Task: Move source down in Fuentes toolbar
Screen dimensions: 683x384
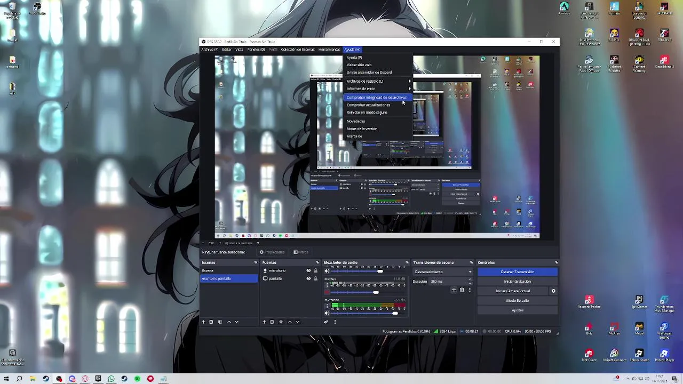Action: click(x=297, y=322)
